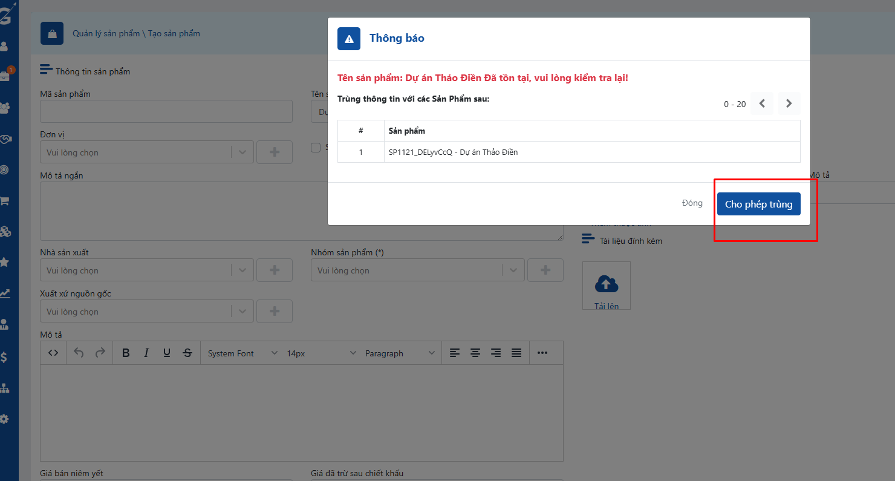Expand the "Đơn vị" dropdown
Screen dimensions: 895x481
click(x=242, y=152)
